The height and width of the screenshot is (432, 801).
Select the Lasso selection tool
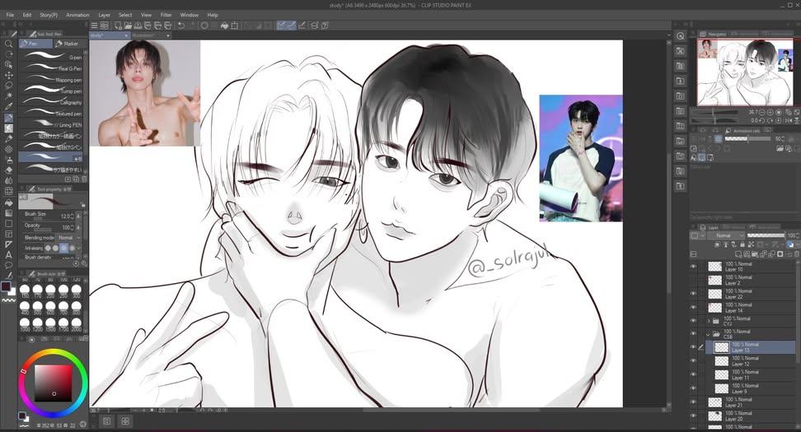(x=9, y=86)
